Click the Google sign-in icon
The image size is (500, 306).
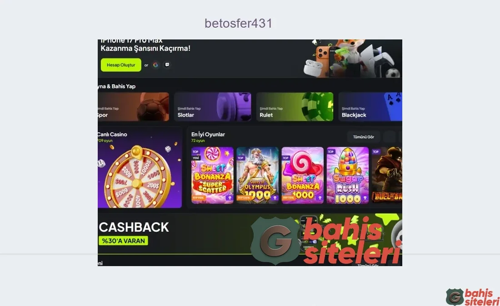pyautogui.click(x=155, y=65)
